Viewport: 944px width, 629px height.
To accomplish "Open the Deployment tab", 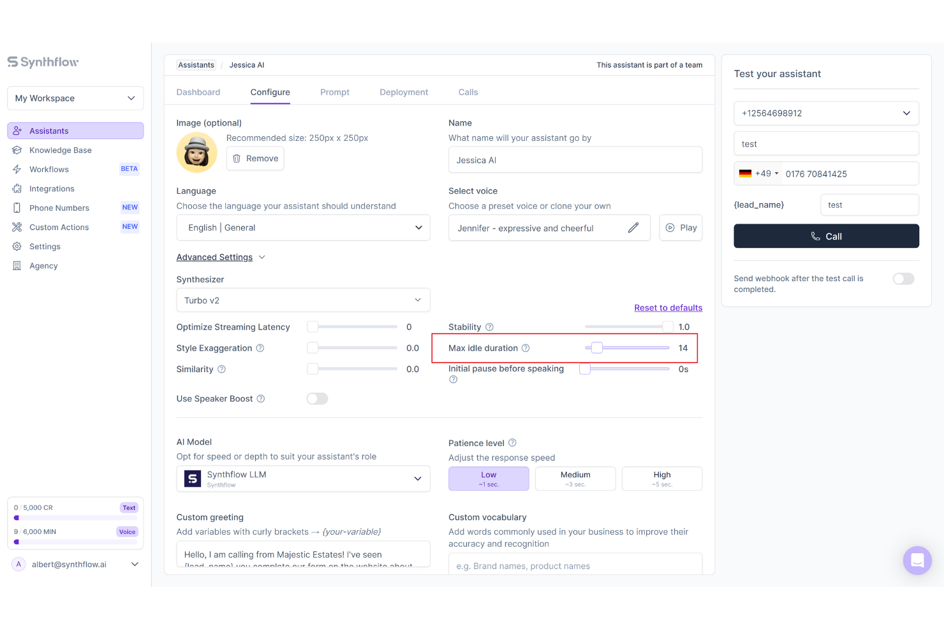I will (x=403, y=92).
